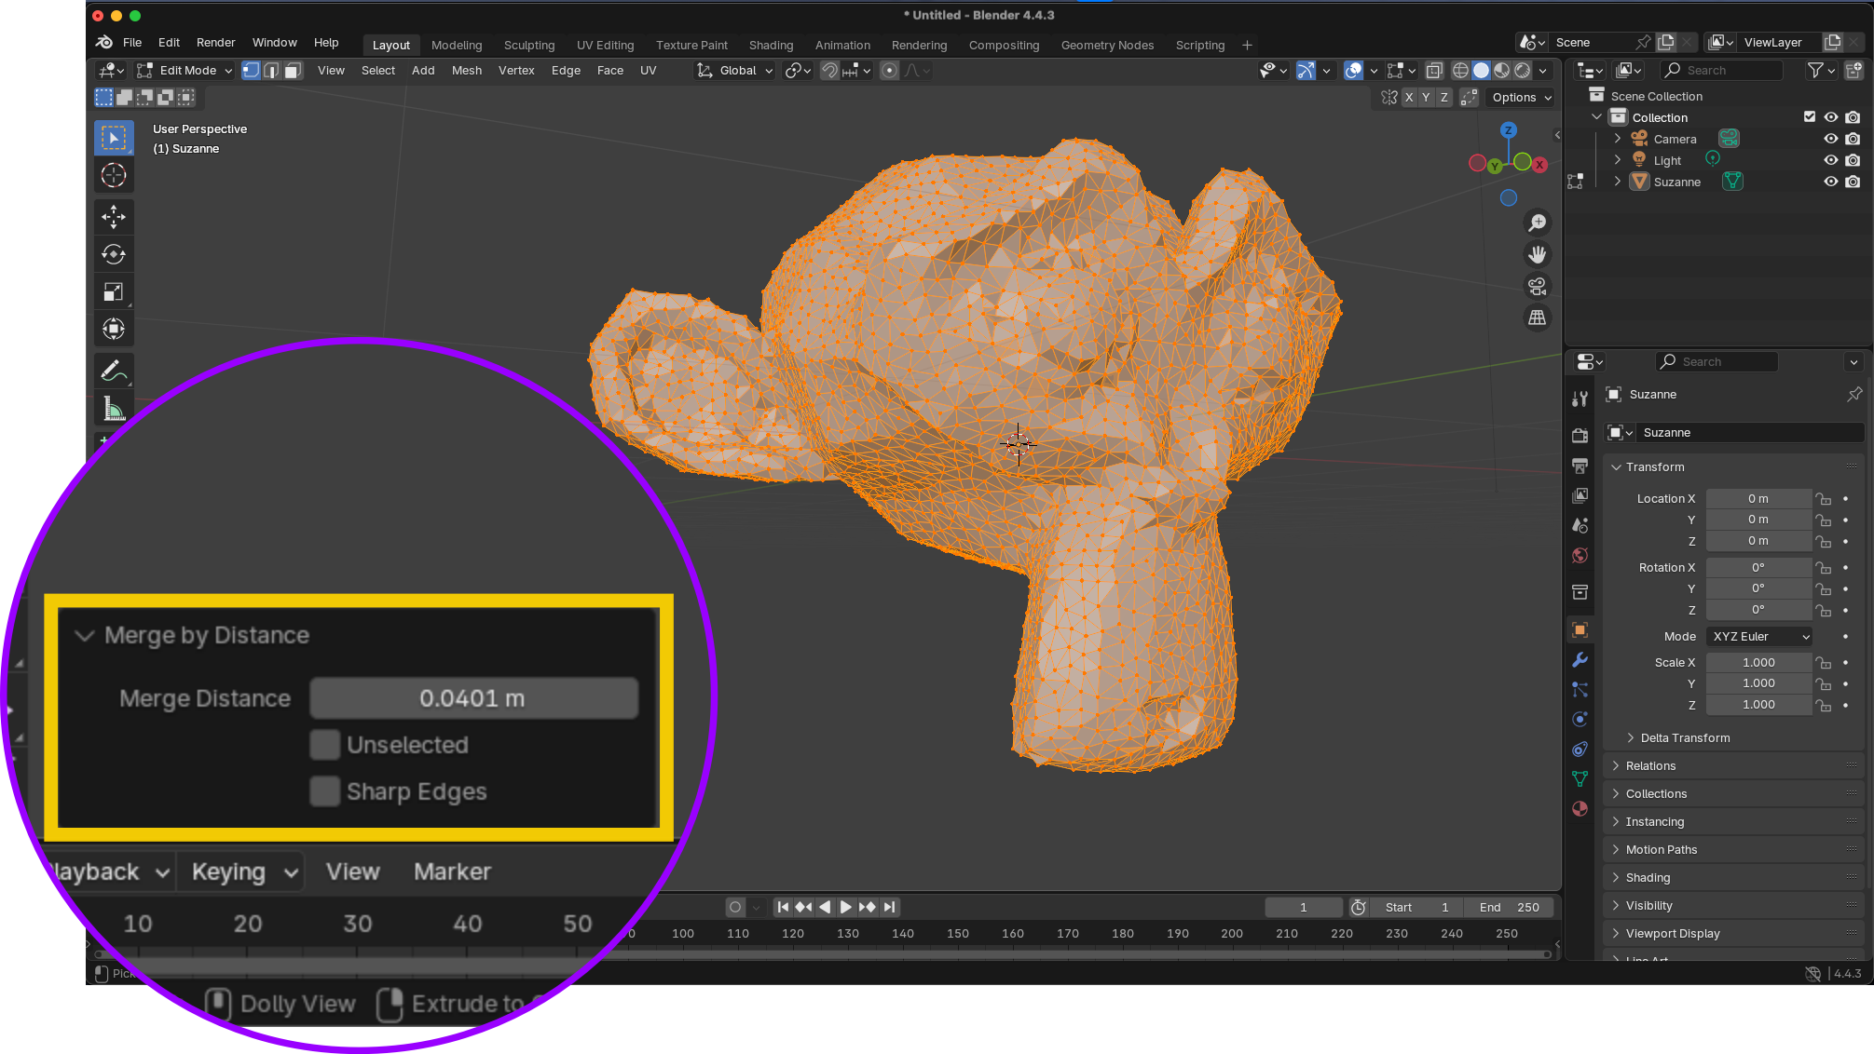Toggle X axis mirror

tap(1409, 98)
